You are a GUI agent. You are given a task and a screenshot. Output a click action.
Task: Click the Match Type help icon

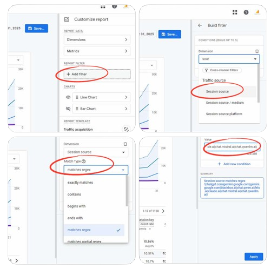point(83,161)
